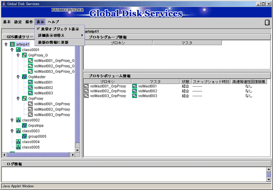Click volMast003_GrpProxy volume icon in tree

tap(30, 115)
